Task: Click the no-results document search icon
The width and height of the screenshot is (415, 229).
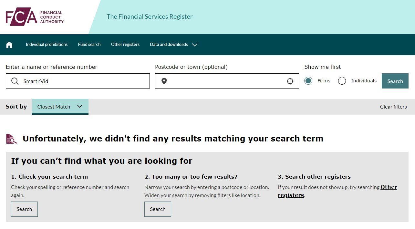Action: tap(11, 139)
